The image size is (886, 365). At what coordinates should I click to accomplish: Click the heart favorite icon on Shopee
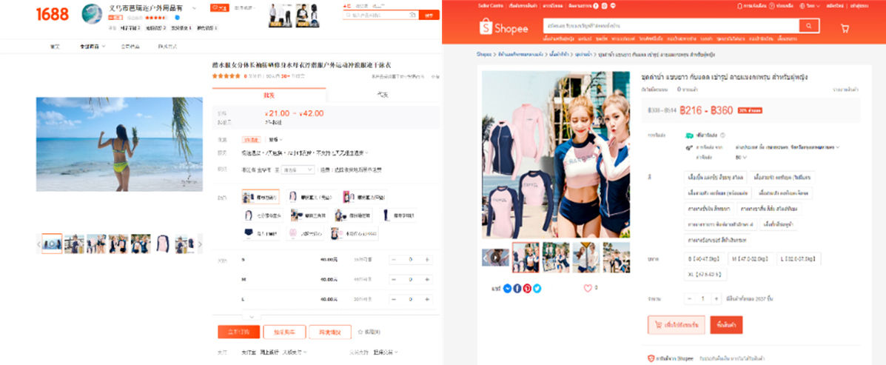coord(588,288)
